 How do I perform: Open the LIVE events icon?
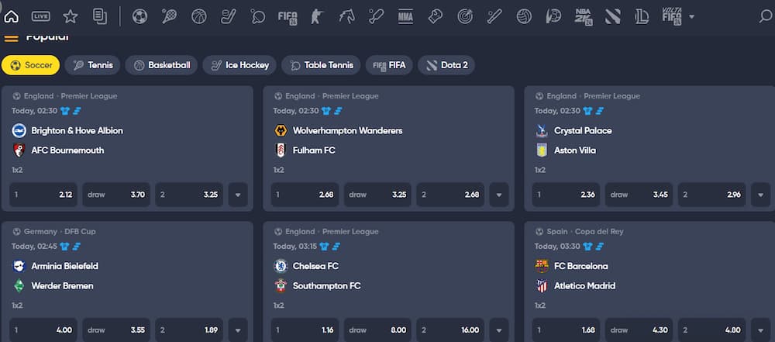click(x=40, y=16)
